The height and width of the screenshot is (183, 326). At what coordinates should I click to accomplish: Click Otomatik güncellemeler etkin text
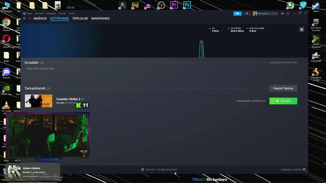click(283, 63)
